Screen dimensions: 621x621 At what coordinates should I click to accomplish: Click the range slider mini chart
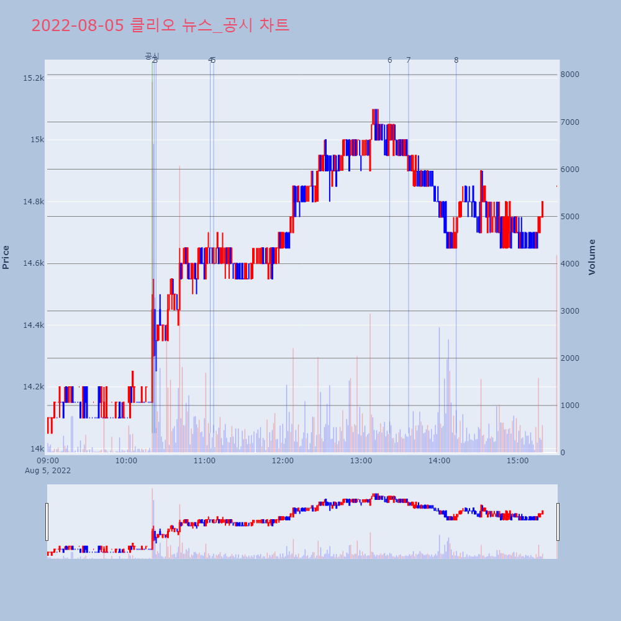point(302,522)
